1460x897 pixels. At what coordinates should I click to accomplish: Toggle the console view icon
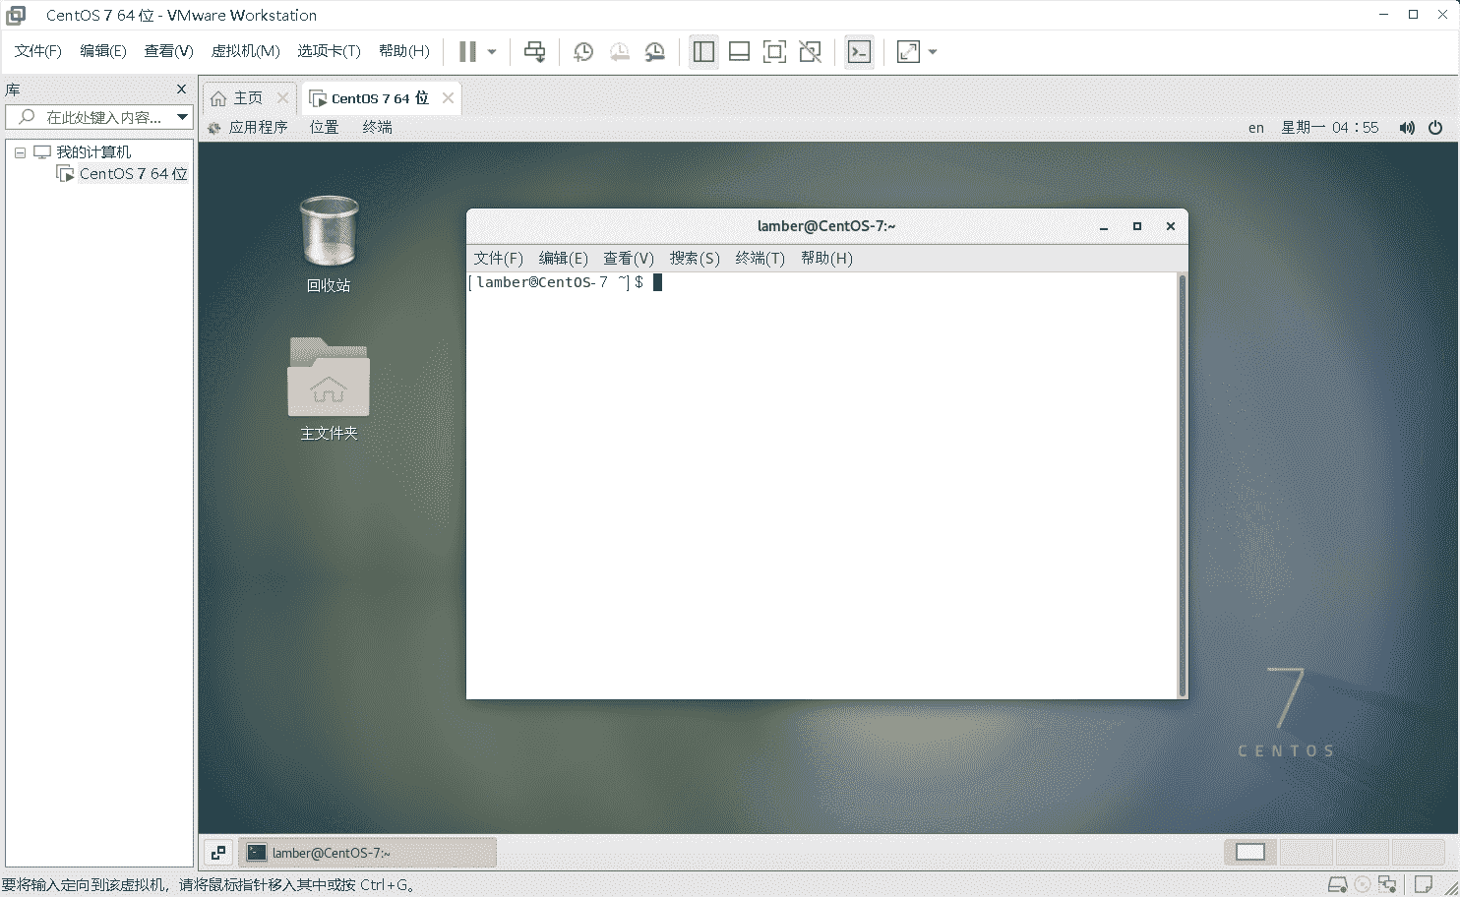(859, 52)
